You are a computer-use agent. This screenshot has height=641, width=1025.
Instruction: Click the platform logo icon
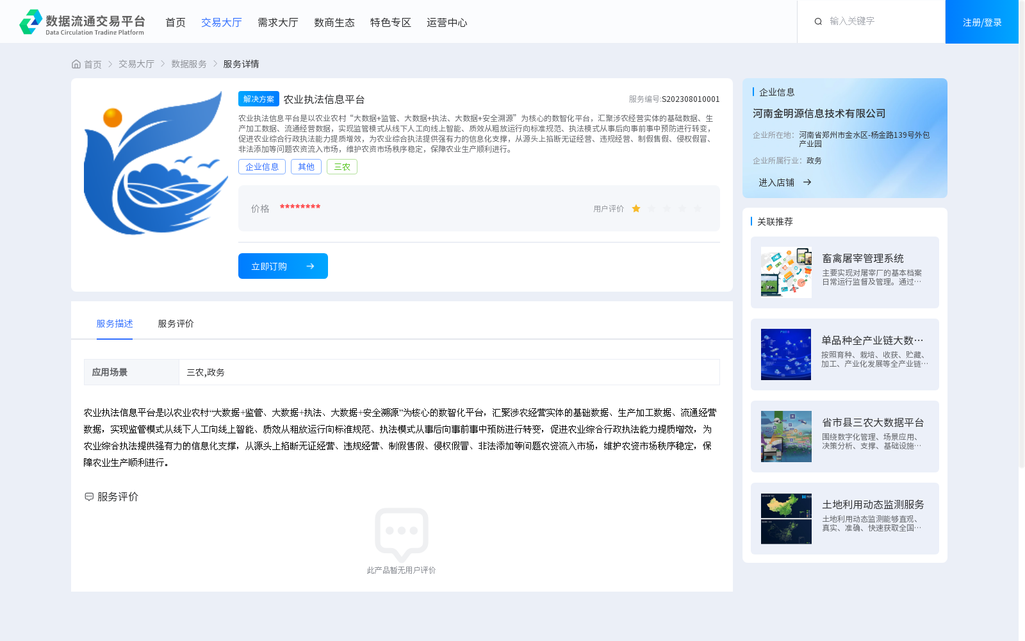(31, 22)
